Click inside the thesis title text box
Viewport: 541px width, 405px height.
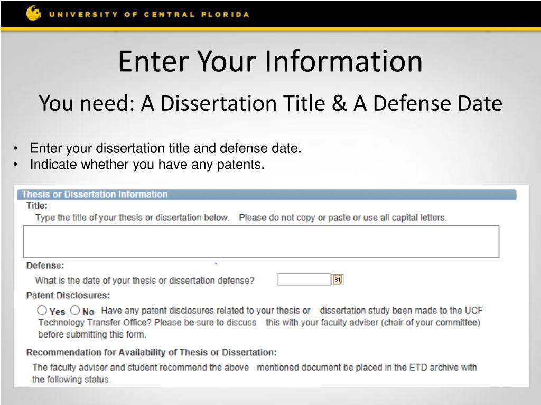click(x=261, y=242)
